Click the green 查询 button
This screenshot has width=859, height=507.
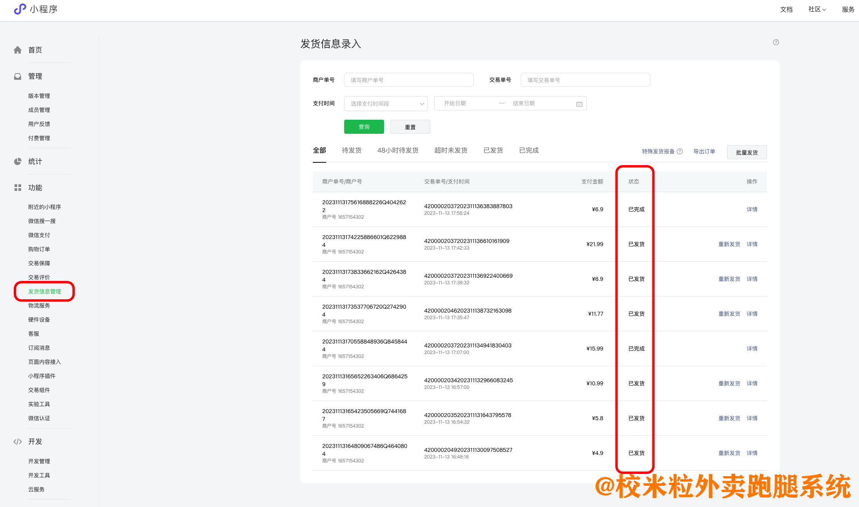364,126
